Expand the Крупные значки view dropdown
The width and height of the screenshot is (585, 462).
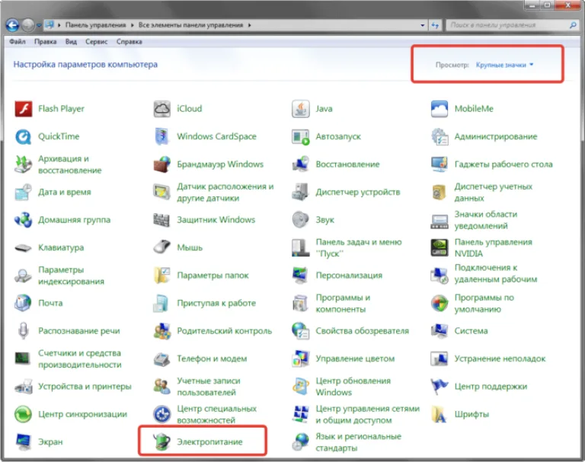tap(504, 65)
